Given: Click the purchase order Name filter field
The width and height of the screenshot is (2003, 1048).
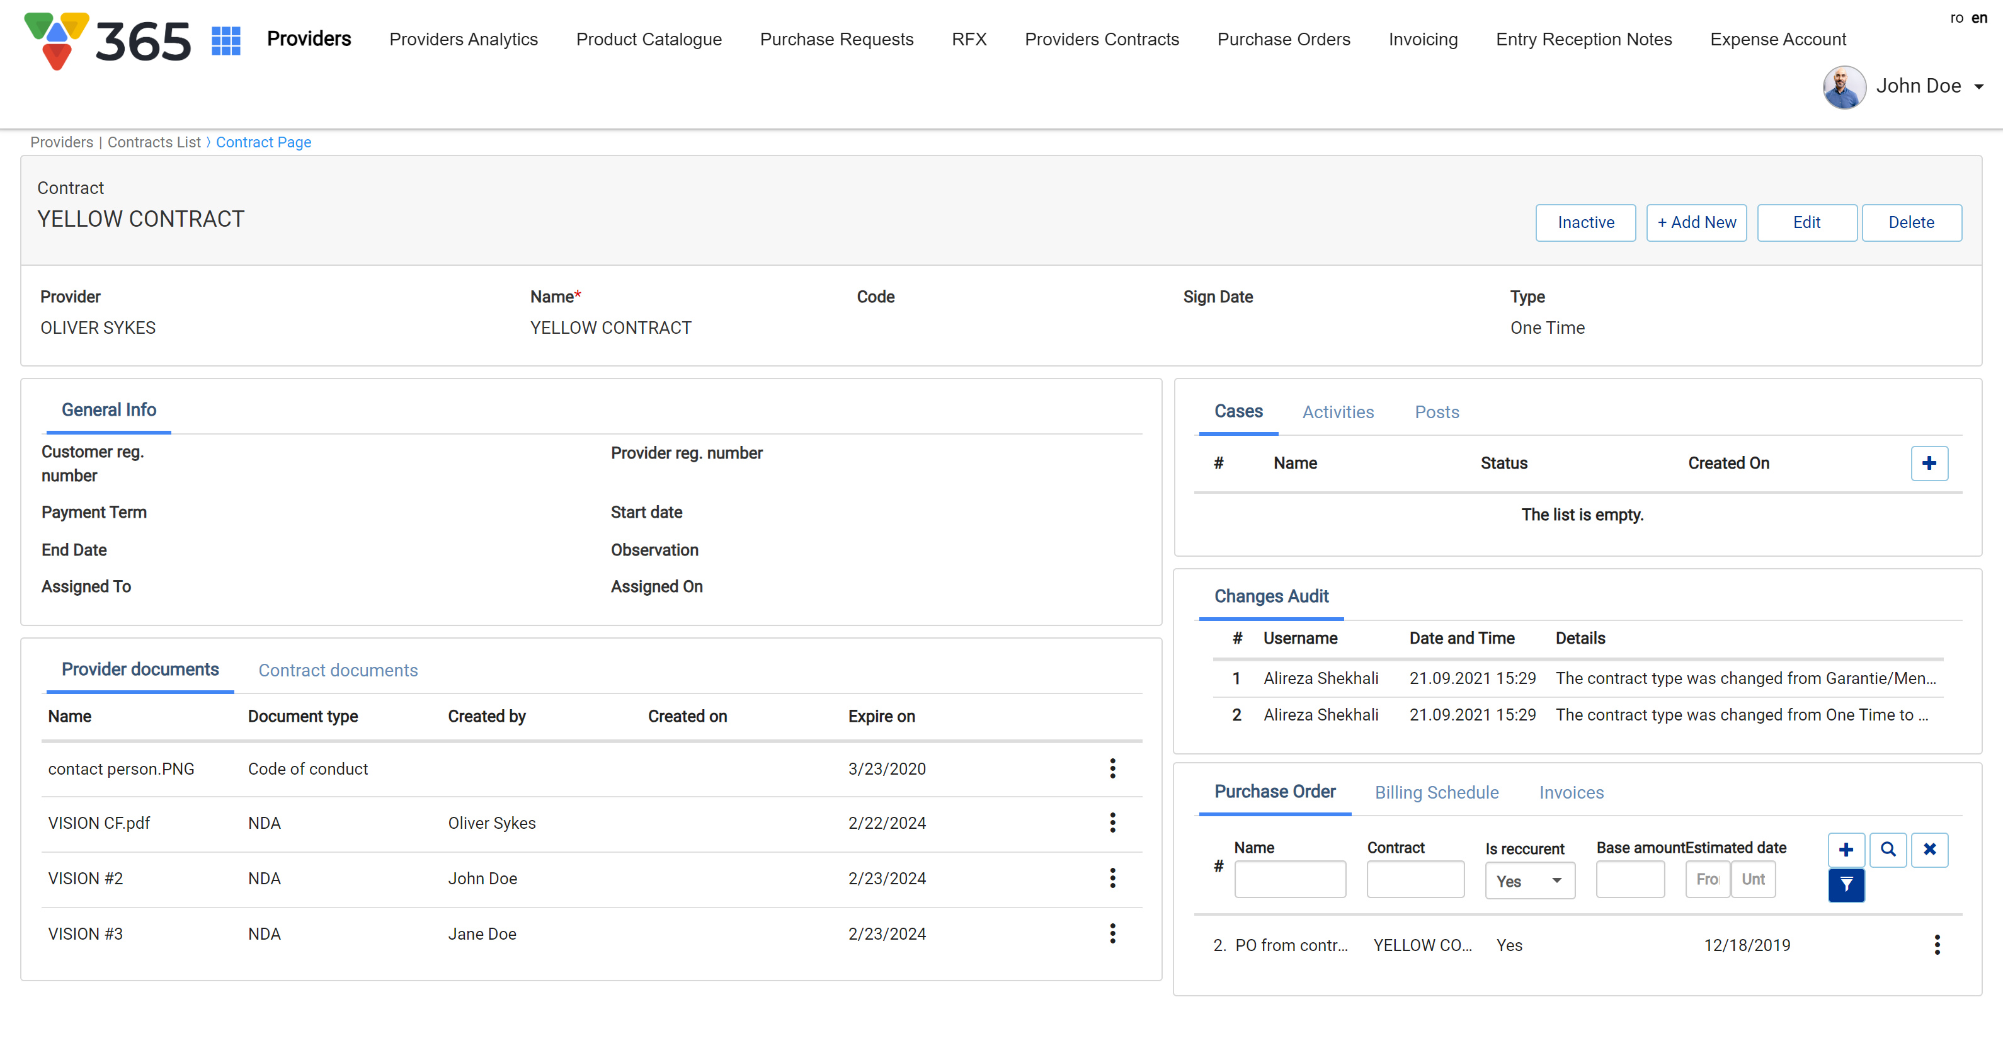Looking at the screenshot, I should (1289, 879).
